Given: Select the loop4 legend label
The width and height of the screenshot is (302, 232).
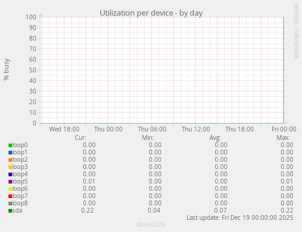Looking at the screenshot, I should 20,174.
